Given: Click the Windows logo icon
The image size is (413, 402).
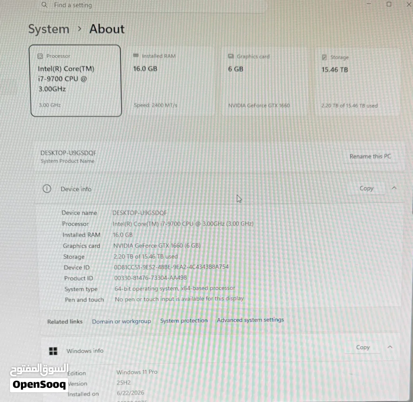Looking at the screenshot, I should pyautogui.click(x=53, y=351).
